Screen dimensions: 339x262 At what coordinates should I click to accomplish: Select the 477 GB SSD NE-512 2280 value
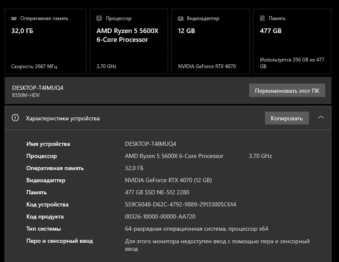click(157, 192)
